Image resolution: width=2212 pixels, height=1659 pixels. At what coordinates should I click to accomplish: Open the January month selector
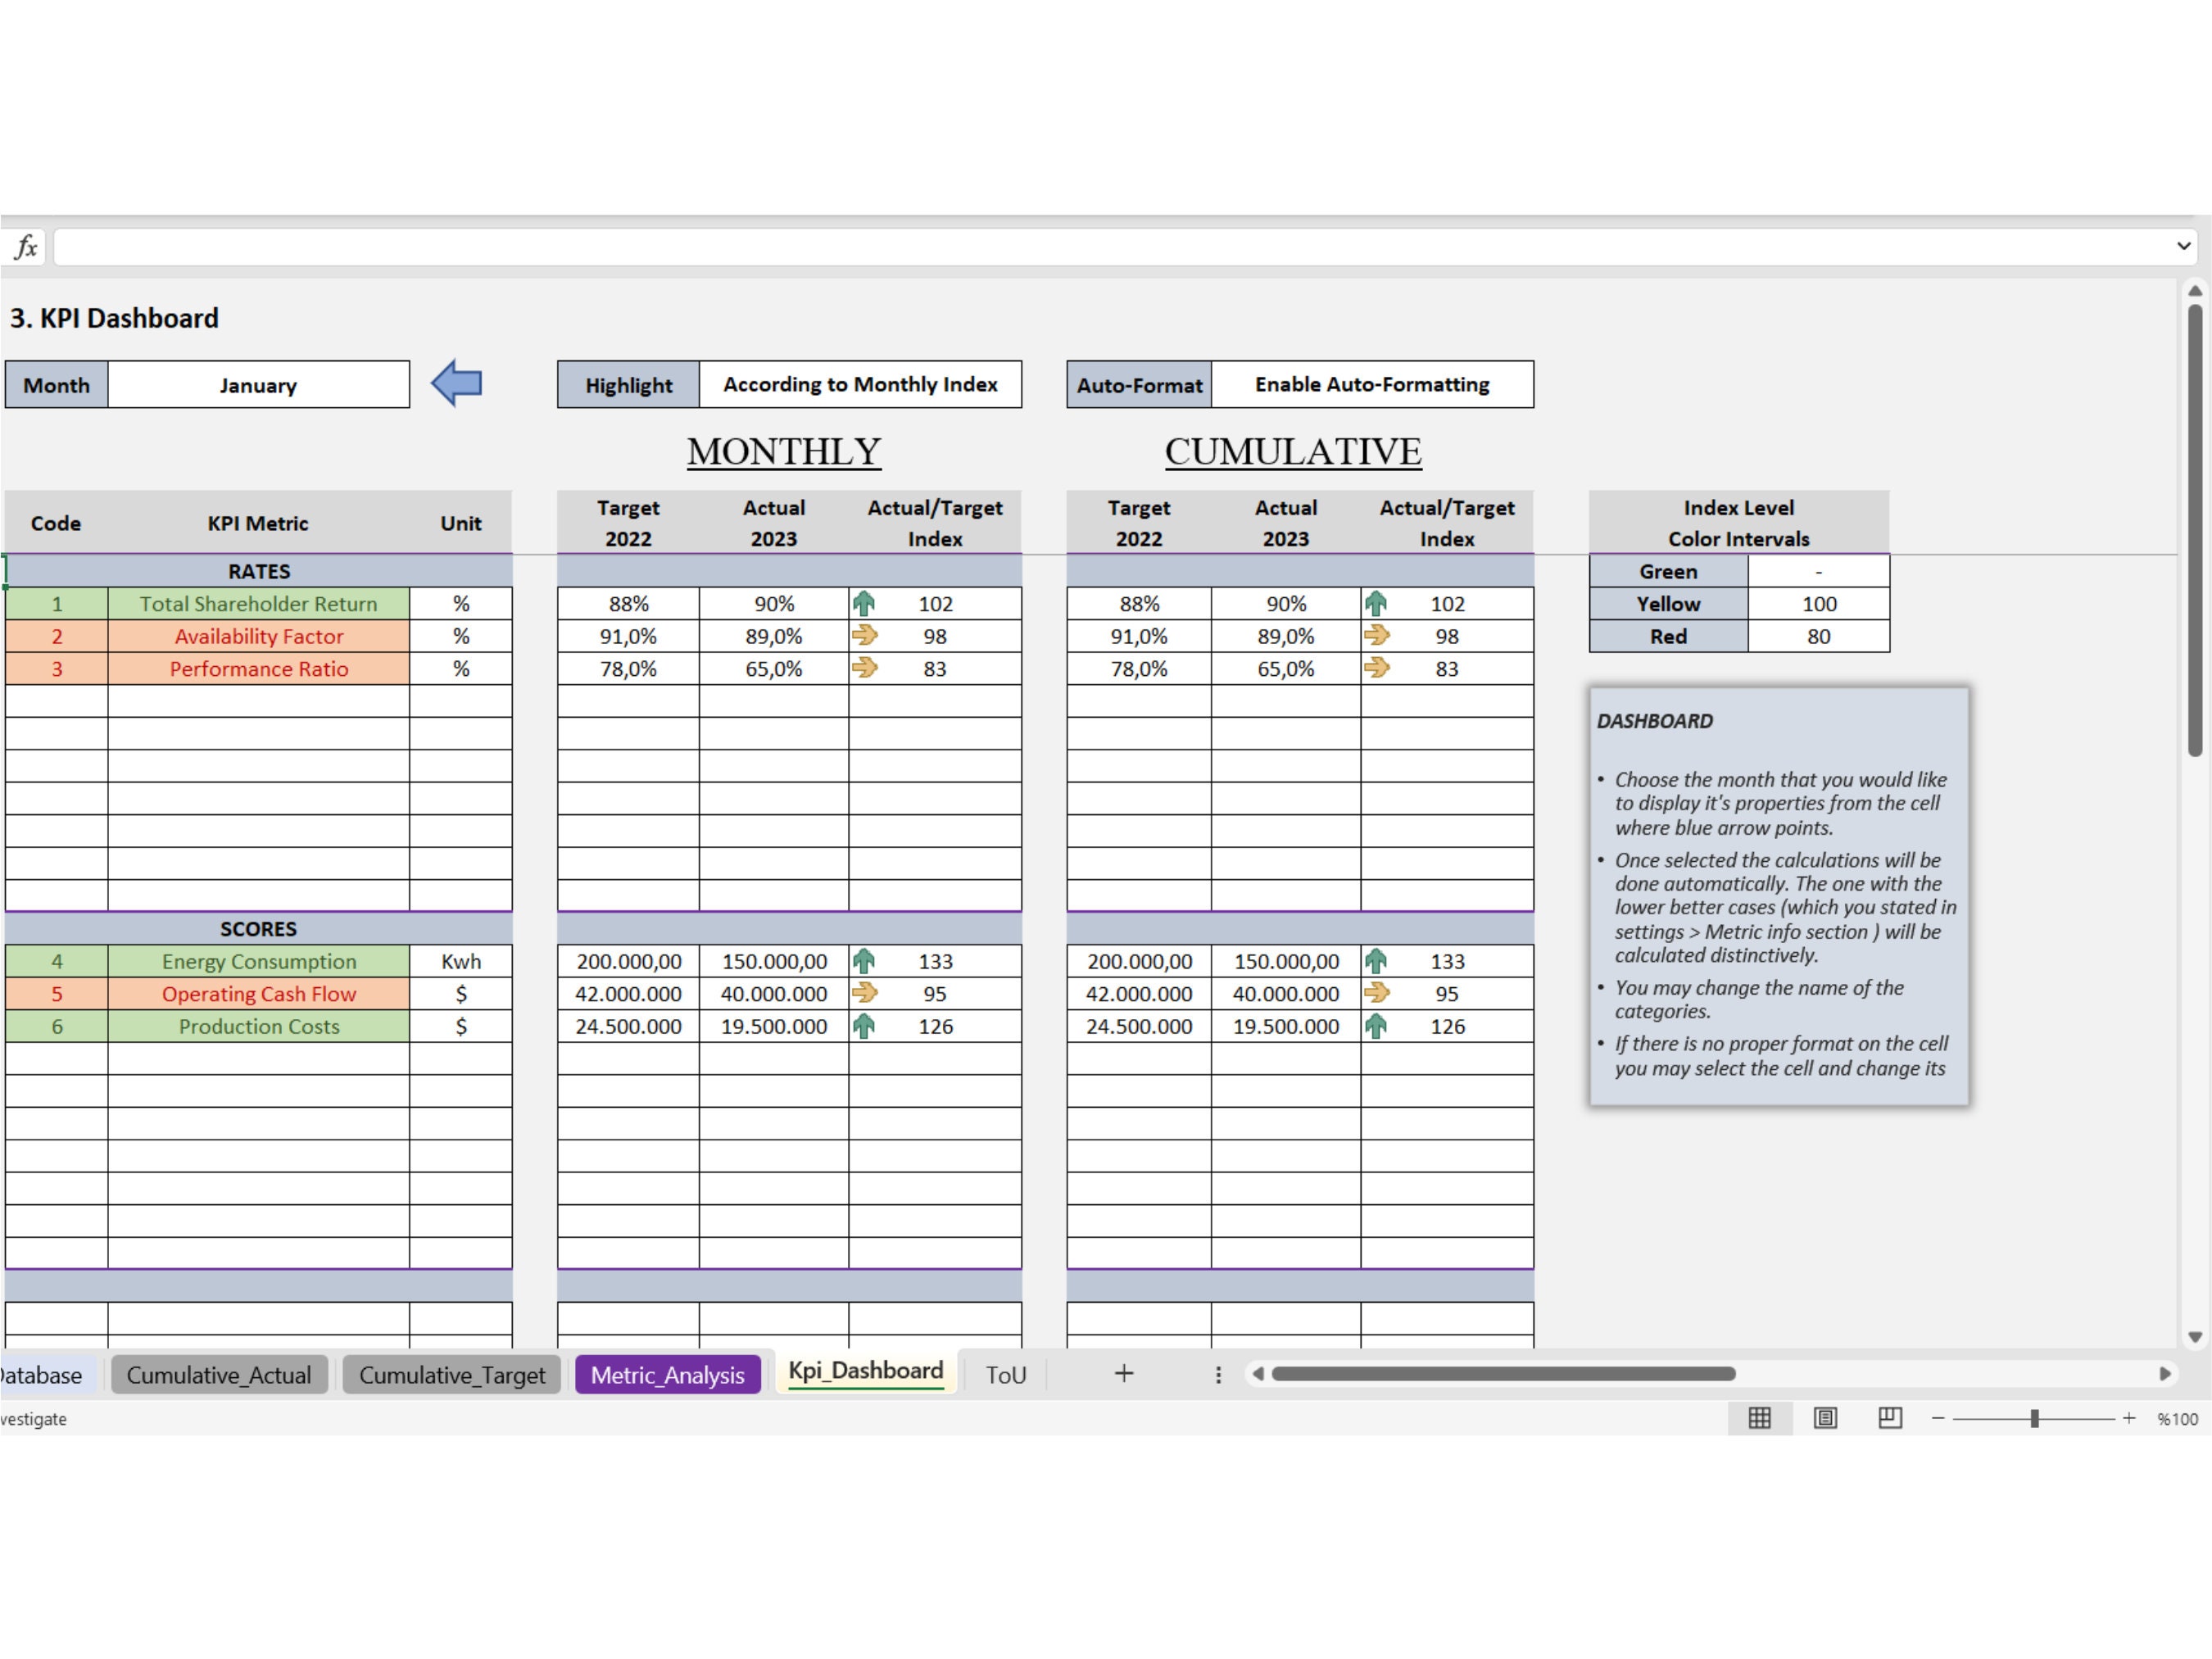259,384
